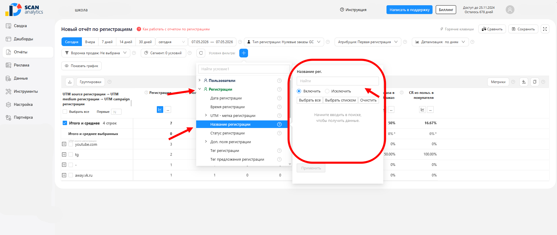Open Отчёты in the sidebar

coord(28,52)
